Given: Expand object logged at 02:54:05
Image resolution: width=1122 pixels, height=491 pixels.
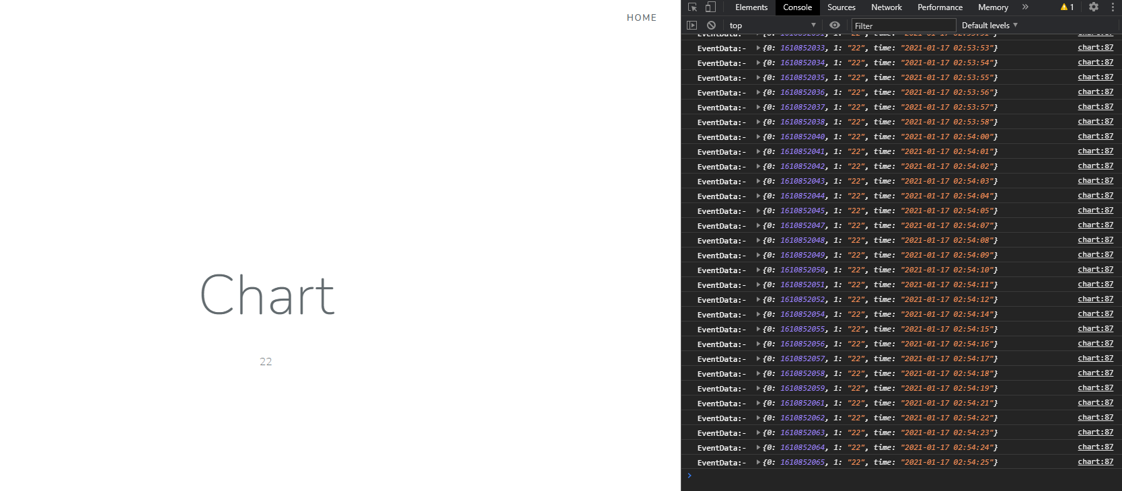Looking at the screenshot, I should [758, 211].
